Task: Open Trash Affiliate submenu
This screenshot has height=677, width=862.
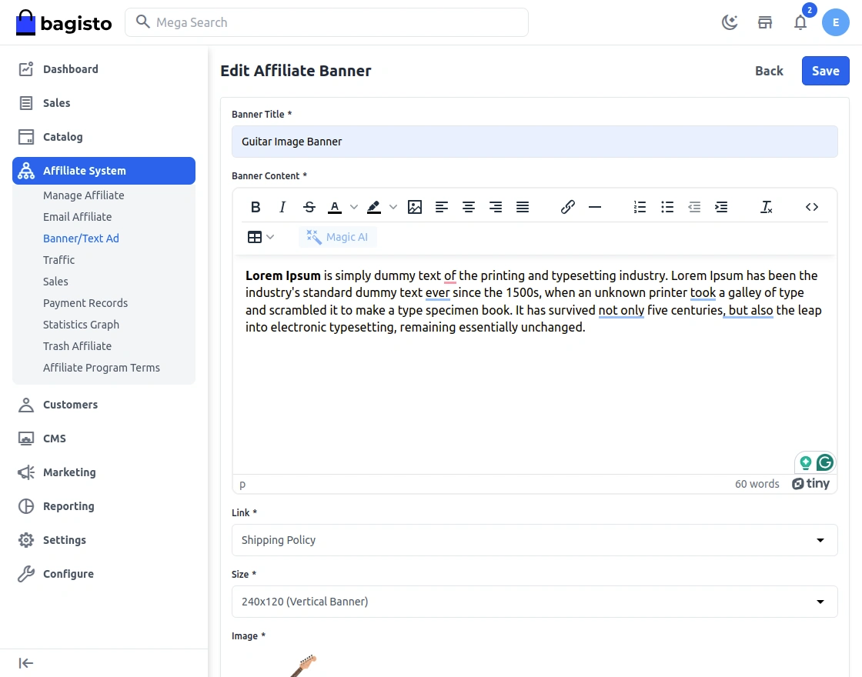Action: tap(78, 346)
